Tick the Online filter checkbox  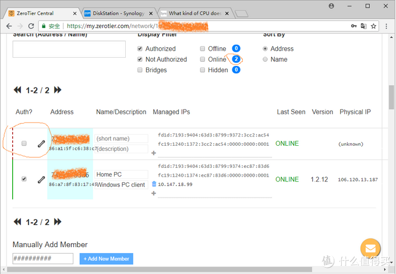coord(203,59)
